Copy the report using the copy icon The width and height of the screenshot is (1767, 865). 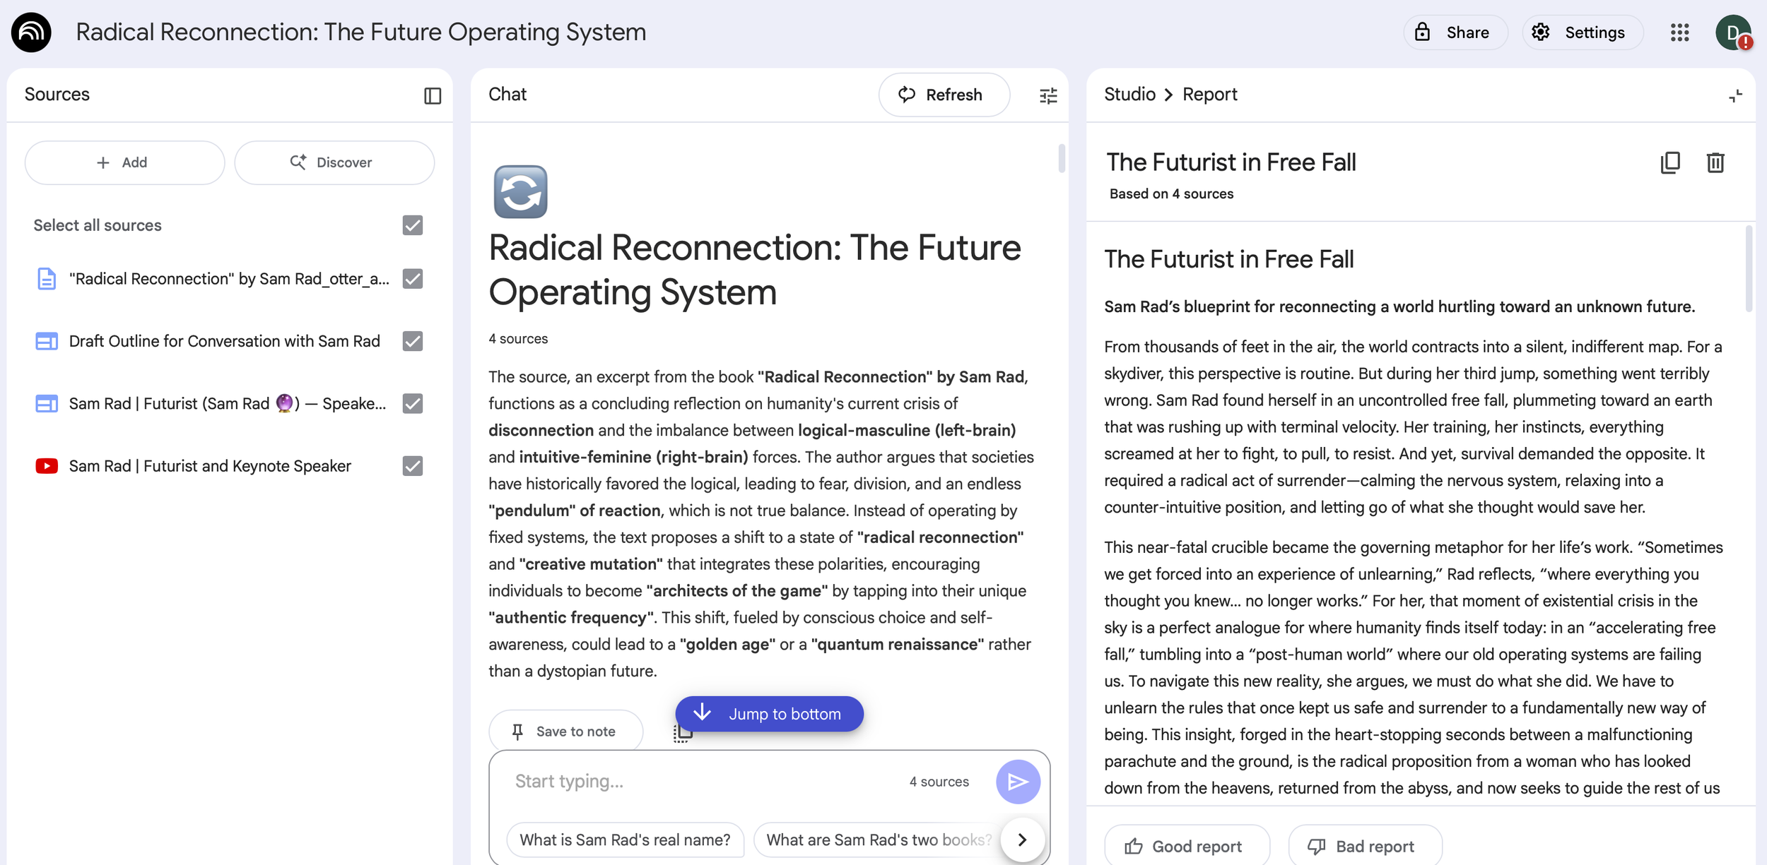click(1669, 163)
